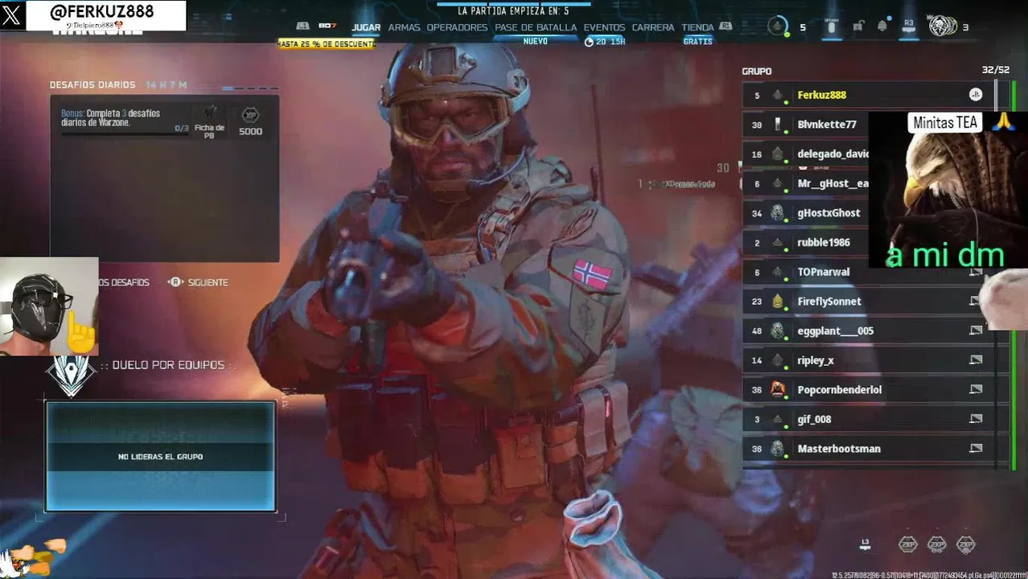Open the EVENTOS tab

[604, 27]
